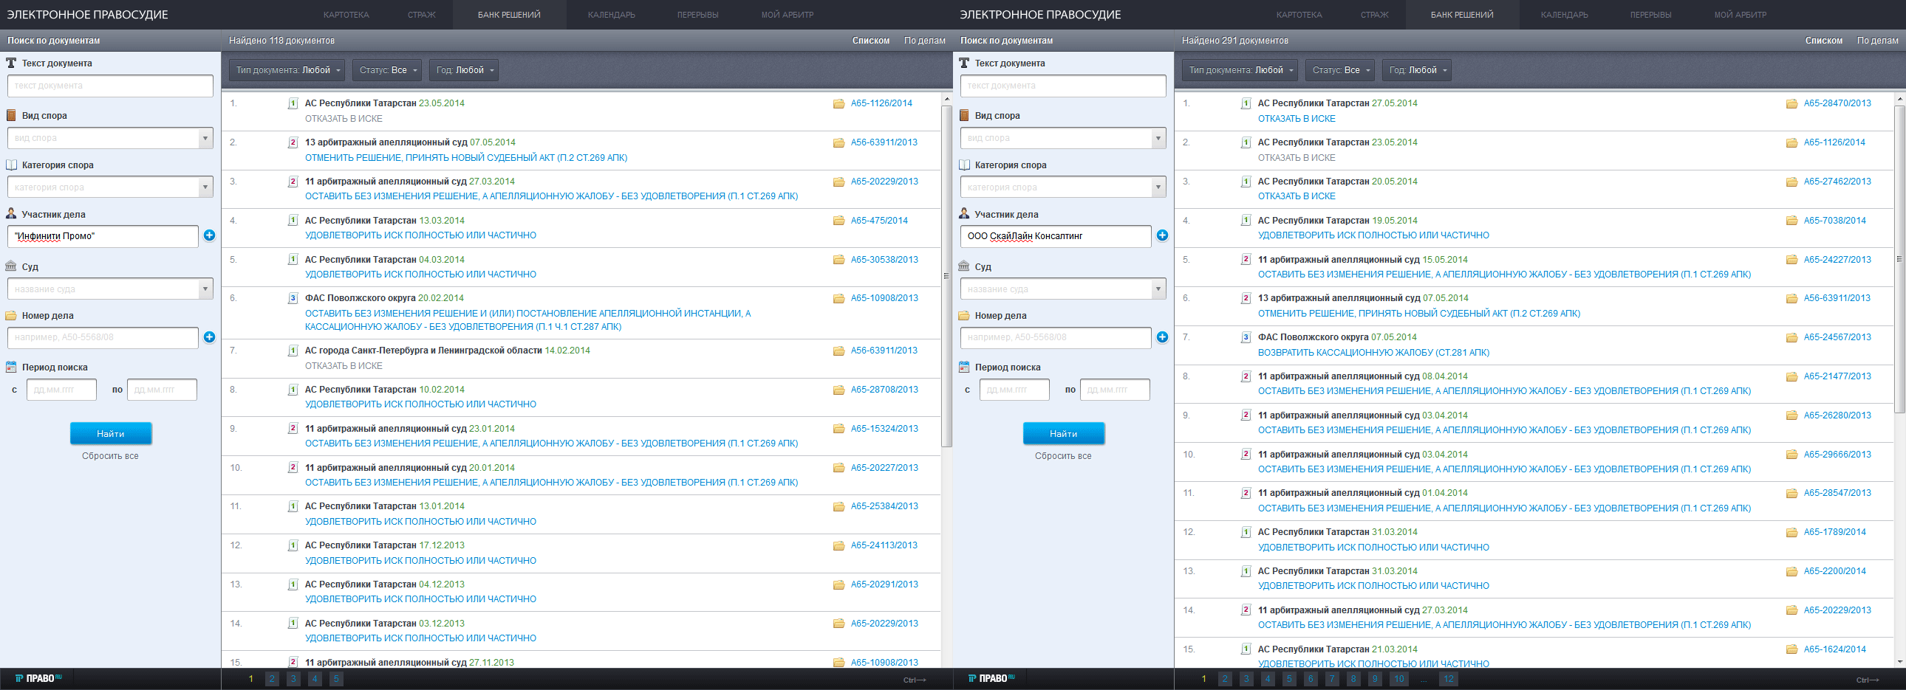The width and height of the screenshot is (1906, 690).
Task: Click the Право.ru logo under Инфинити Промо search
Action: (x=38, y=678)
